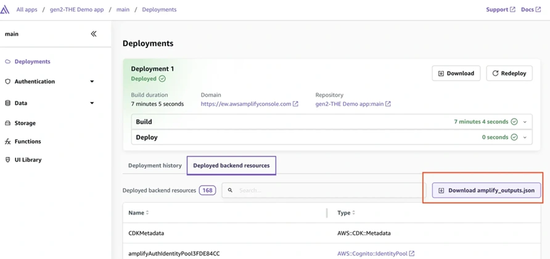
Task: Switch to the Deployment history tab
Action: (155, 165)
